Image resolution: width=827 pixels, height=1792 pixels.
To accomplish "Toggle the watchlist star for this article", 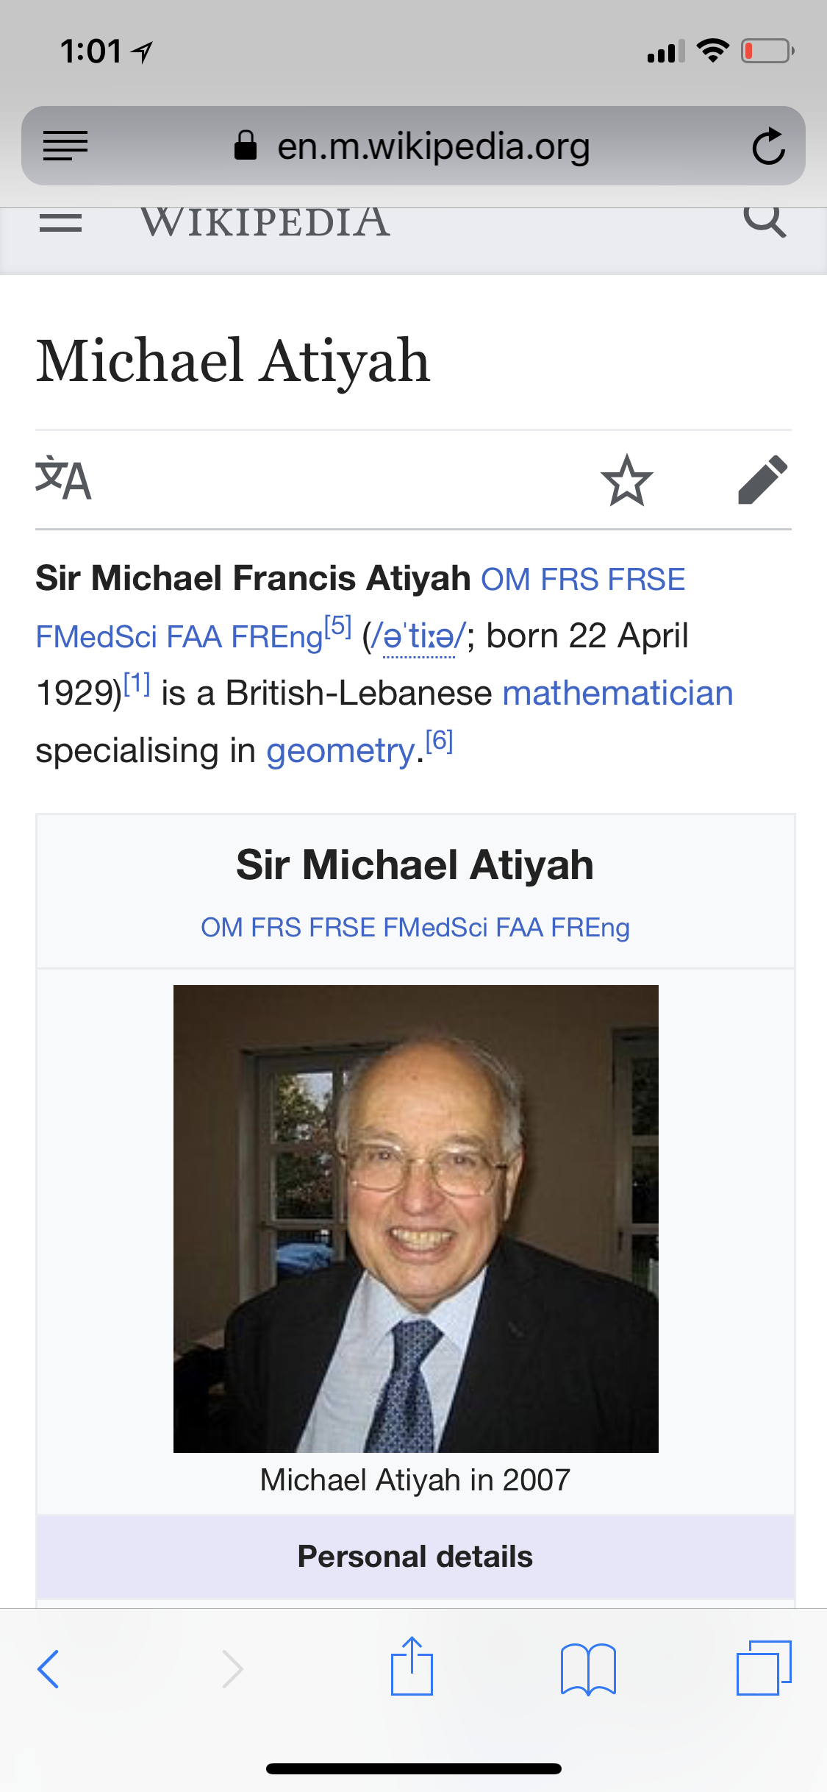I will point(626,480).
